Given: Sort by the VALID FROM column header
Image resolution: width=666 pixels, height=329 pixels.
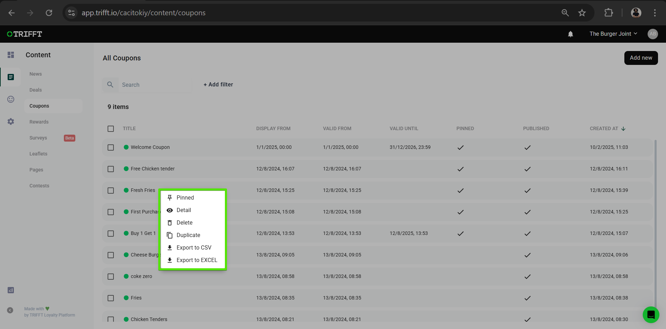Looking at the screenshot, I should 337,129.
